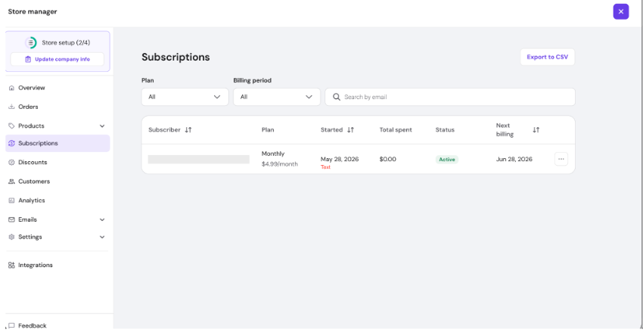Image resolution: width=643 pixels, height=333 pixels.
Task: Click the Monthly plan cell text
Action: pyautogui.click(x=273, y=154)
